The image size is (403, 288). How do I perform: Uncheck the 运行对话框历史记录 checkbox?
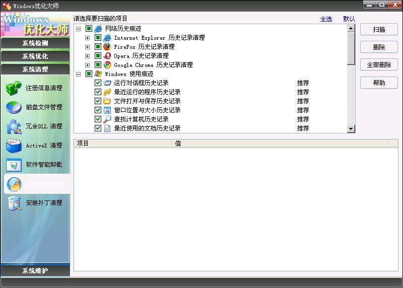(98, 83)
